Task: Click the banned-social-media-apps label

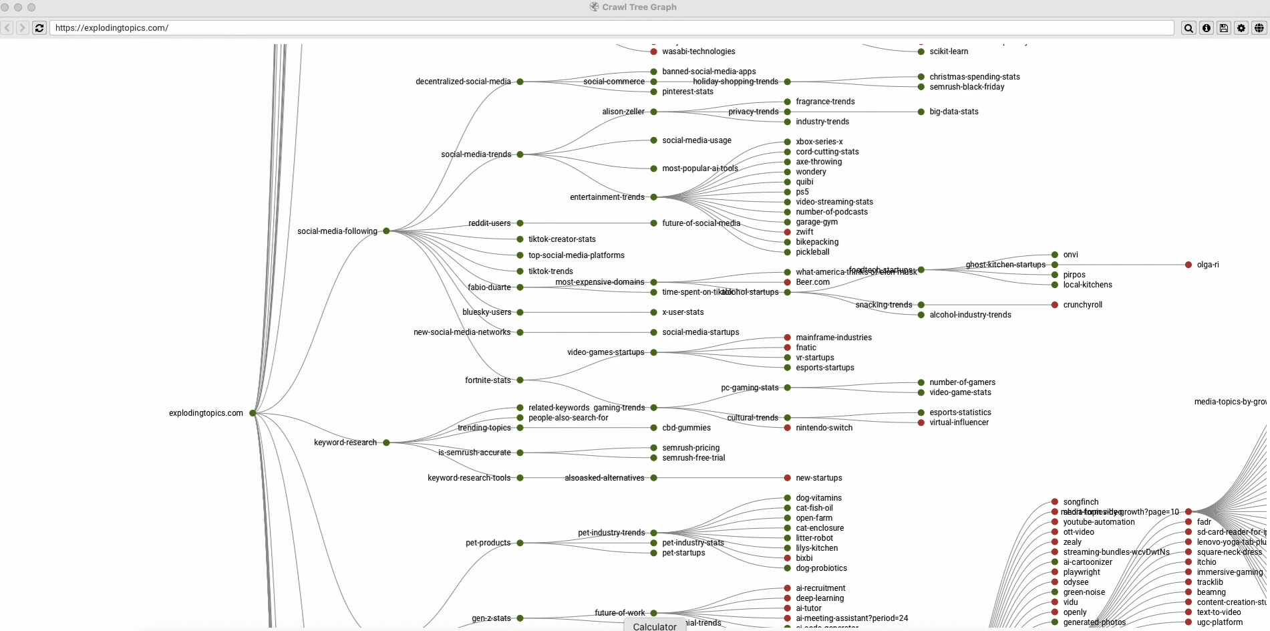Action: coord(709,72)
